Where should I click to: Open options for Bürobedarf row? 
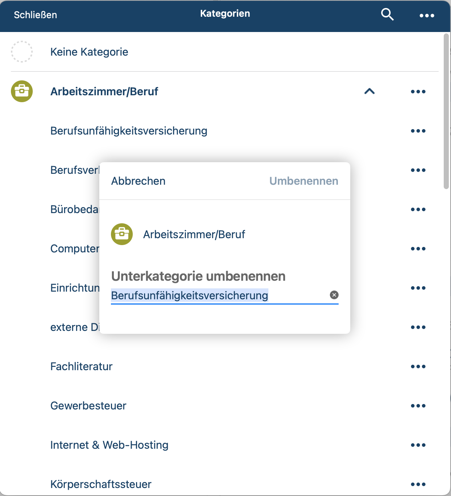[x=418, y=209]
